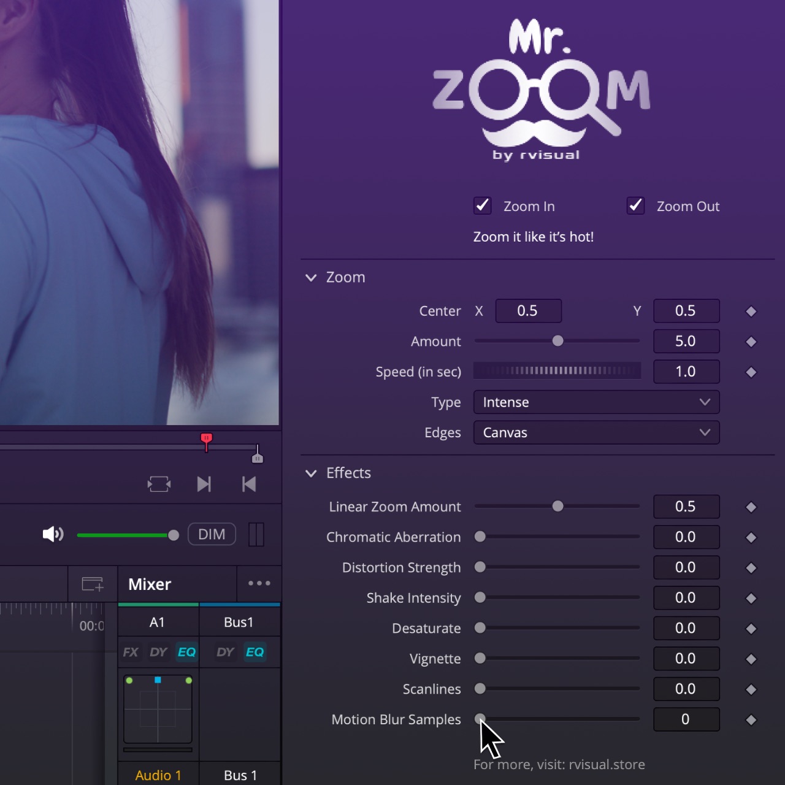785x785 pixels.
Task: Collapse the Zoom section
Action: coord(311,278)
